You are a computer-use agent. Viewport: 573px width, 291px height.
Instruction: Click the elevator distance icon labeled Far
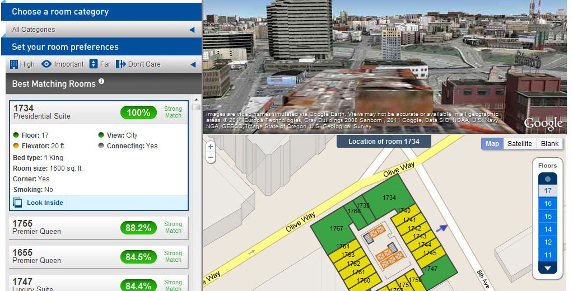94,64
